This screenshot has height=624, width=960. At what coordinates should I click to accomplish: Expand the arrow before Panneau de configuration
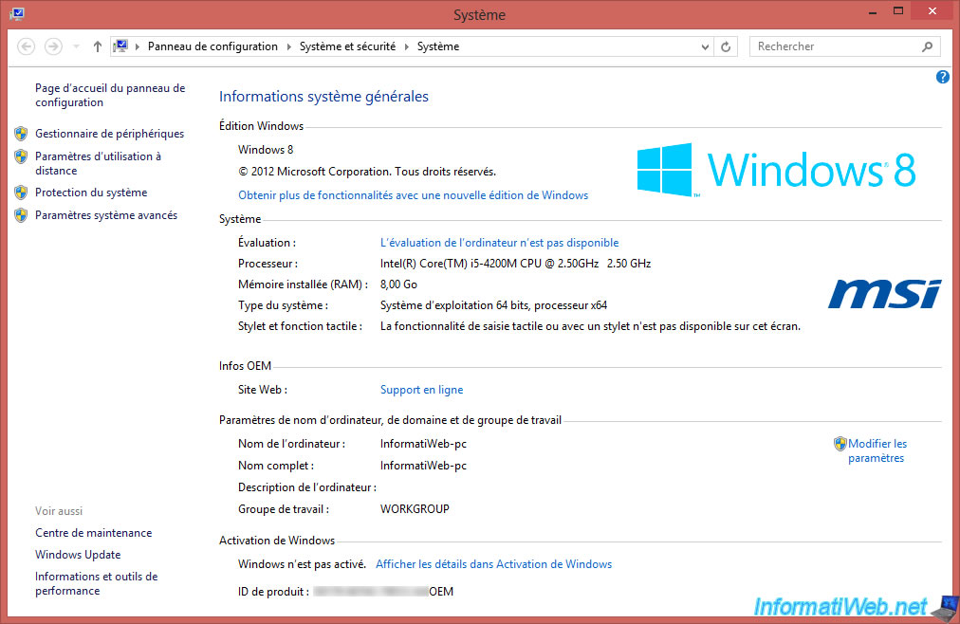tap(138, 46)
